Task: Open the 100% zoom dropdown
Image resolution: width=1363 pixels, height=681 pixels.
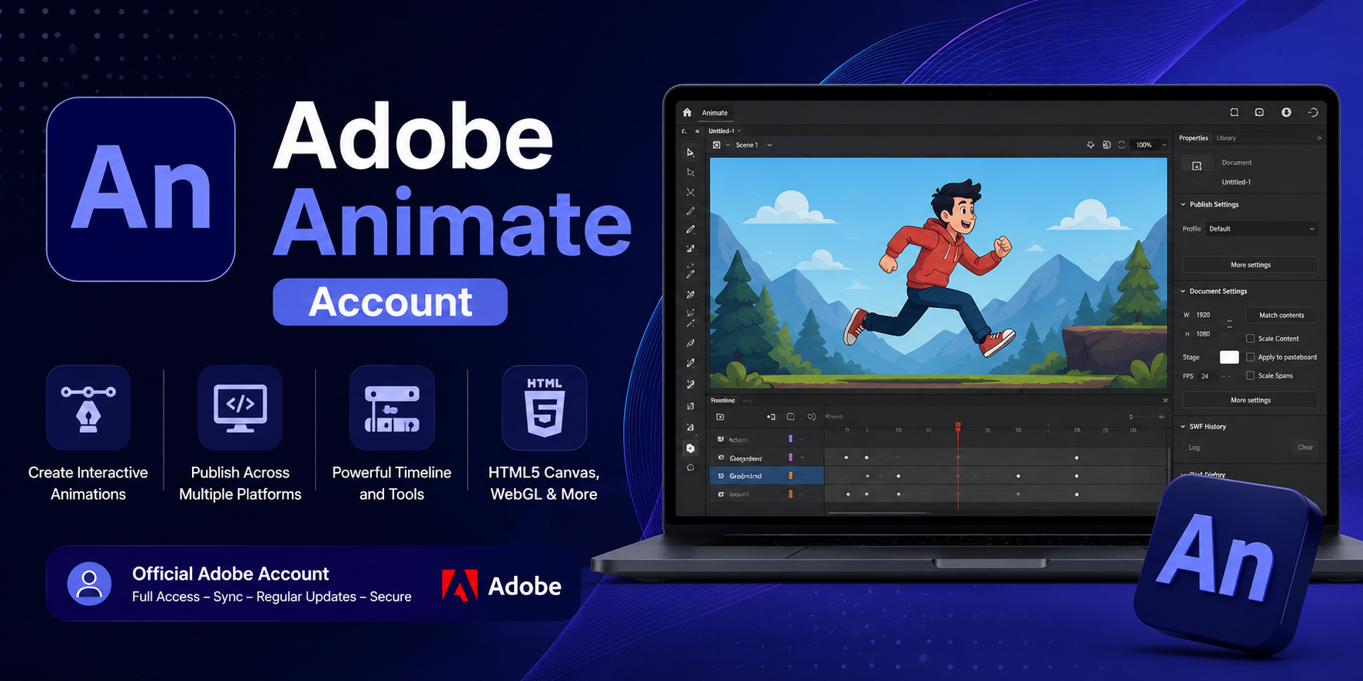Action: tap(1164, 145)
